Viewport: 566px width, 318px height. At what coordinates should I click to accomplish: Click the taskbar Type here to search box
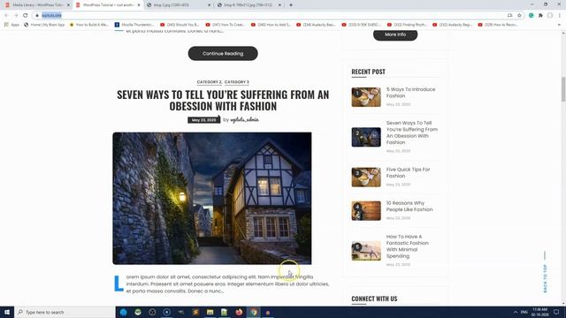click(x=65, y=312)
